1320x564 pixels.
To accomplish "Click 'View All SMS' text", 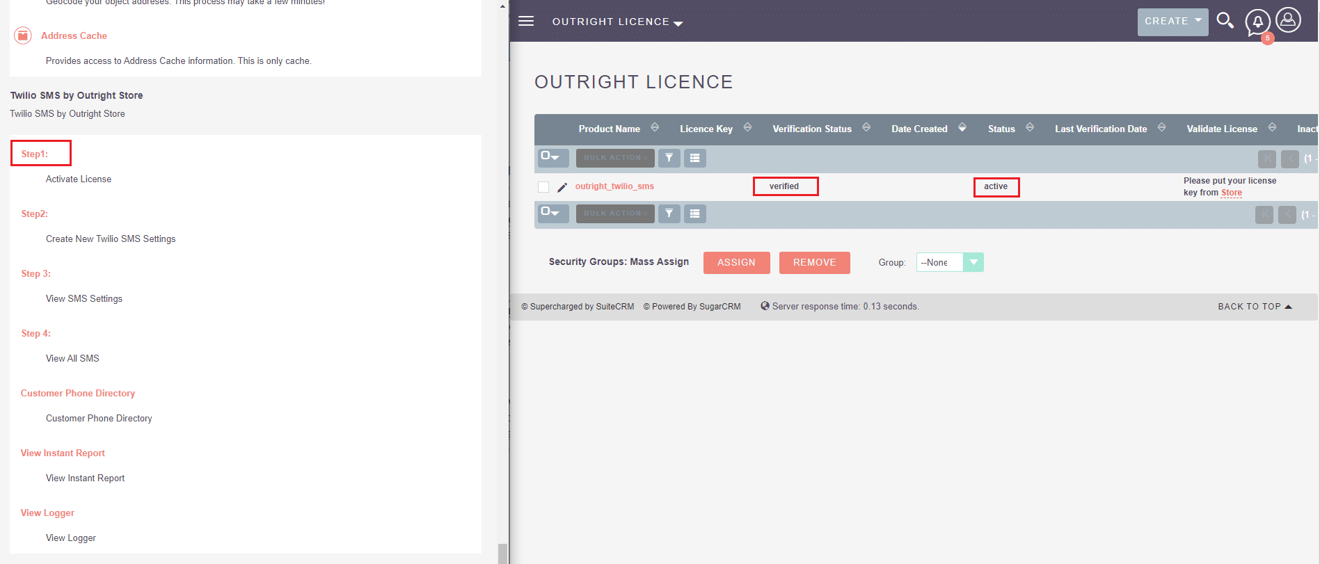I will coord(72,358).
